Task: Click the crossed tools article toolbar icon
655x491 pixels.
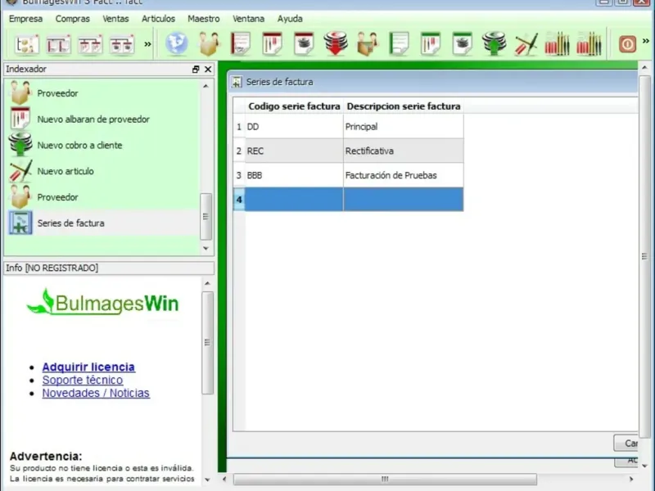Action: click(526, 44)
